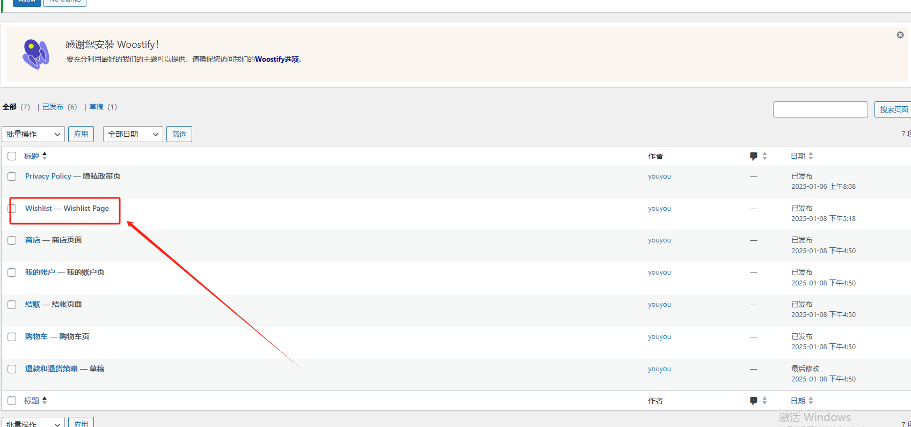Viewport: 911px width, 427px height.
Task: Click sort arrows beside footer 标题 column
Action: [x=45, y=401]
